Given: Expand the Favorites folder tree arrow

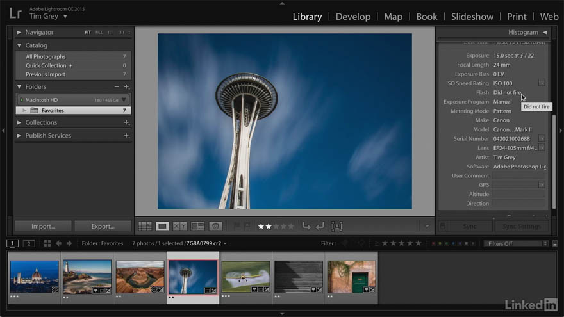Looking at the screenshot, I should pyautogui.click(x=24, y=110).
